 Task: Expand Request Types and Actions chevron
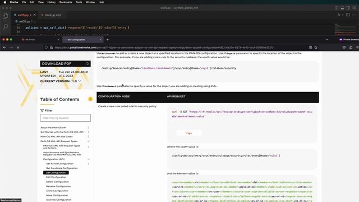pos(89,147)
